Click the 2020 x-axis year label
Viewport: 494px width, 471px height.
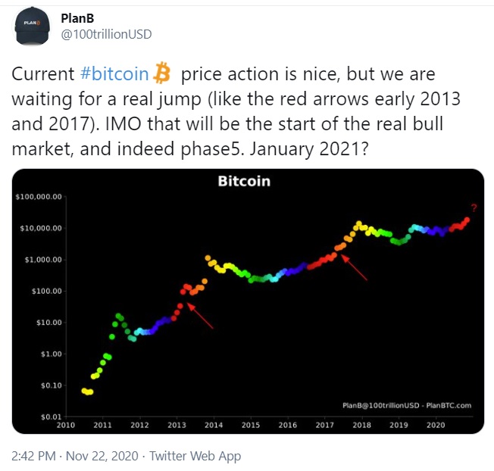(x=435, y=426)
